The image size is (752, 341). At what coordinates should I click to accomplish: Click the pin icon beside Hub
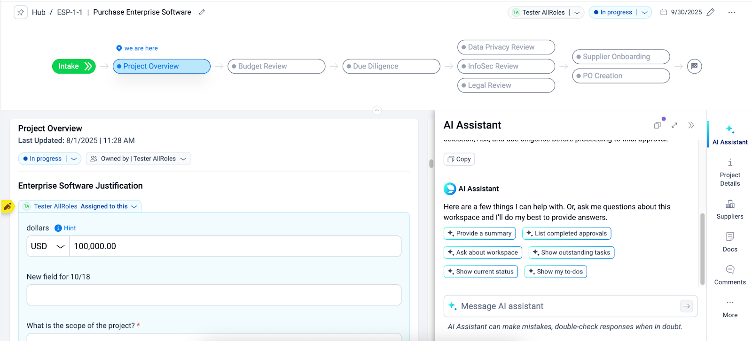click(x=21, y=12)
